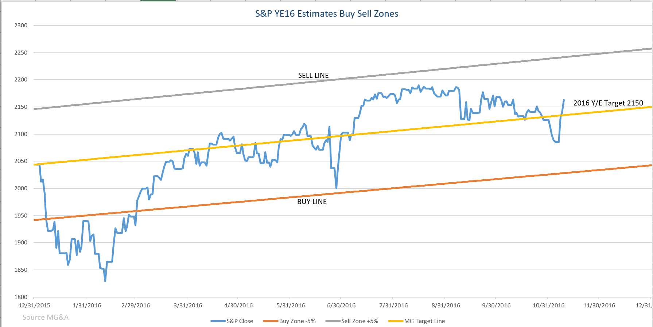Select the 2050 y-axis label
Screen dimensions: 653x327
pyautogui.click(x=21, y=161)
